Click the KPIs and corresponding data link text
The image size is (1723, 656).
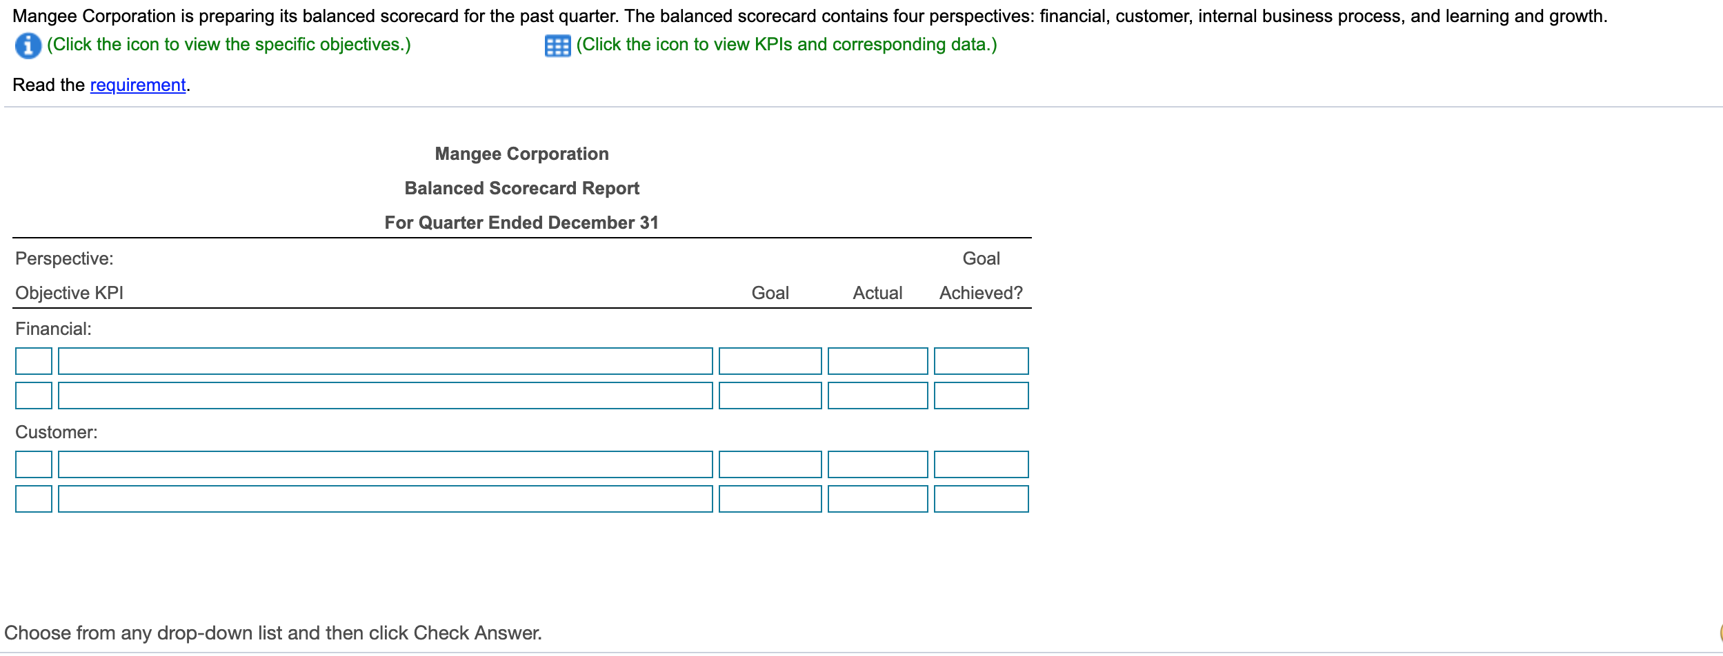tap(786, 45)
